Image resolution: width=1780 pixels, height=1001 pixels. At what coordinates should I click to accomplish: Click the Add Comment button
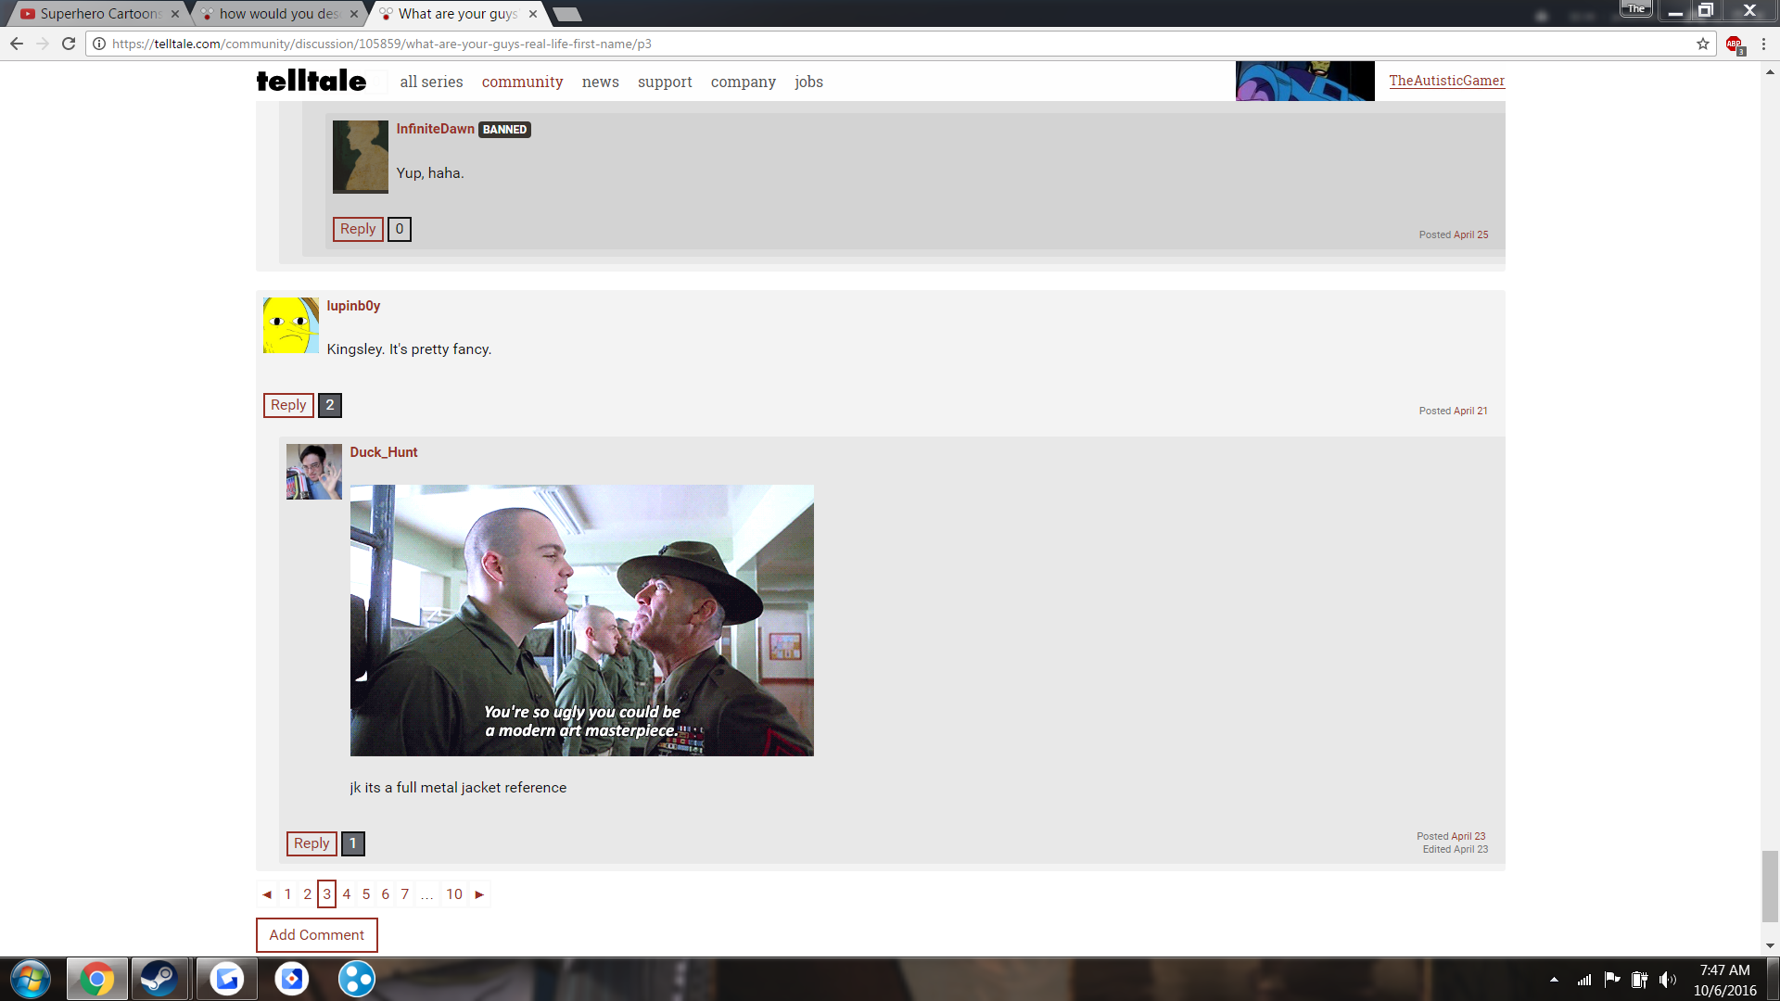tap(317, 933)
